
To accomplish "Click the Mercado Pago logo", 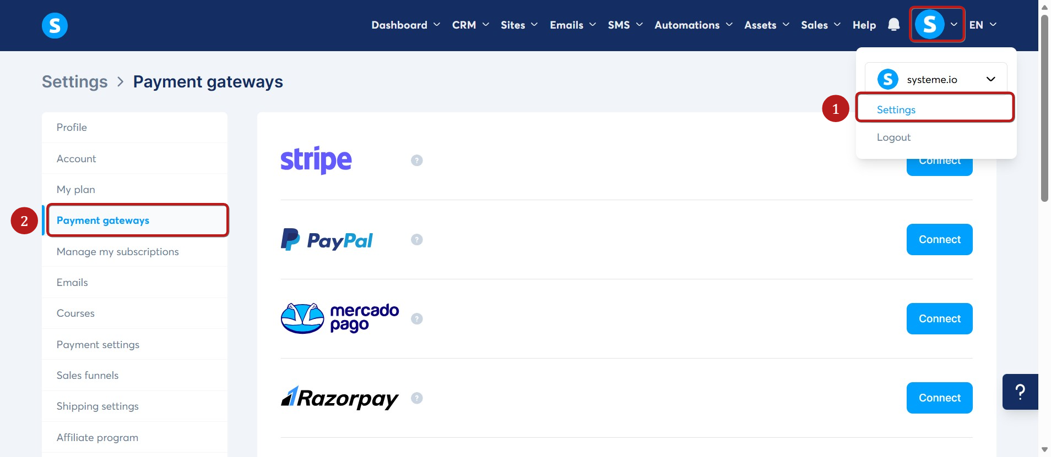I will point(340,318).
